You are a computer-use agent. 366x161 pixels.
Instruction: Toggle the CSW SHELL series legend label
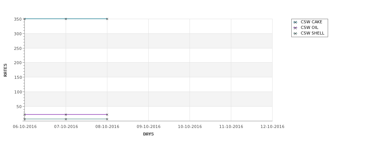[x=312, y=33]
